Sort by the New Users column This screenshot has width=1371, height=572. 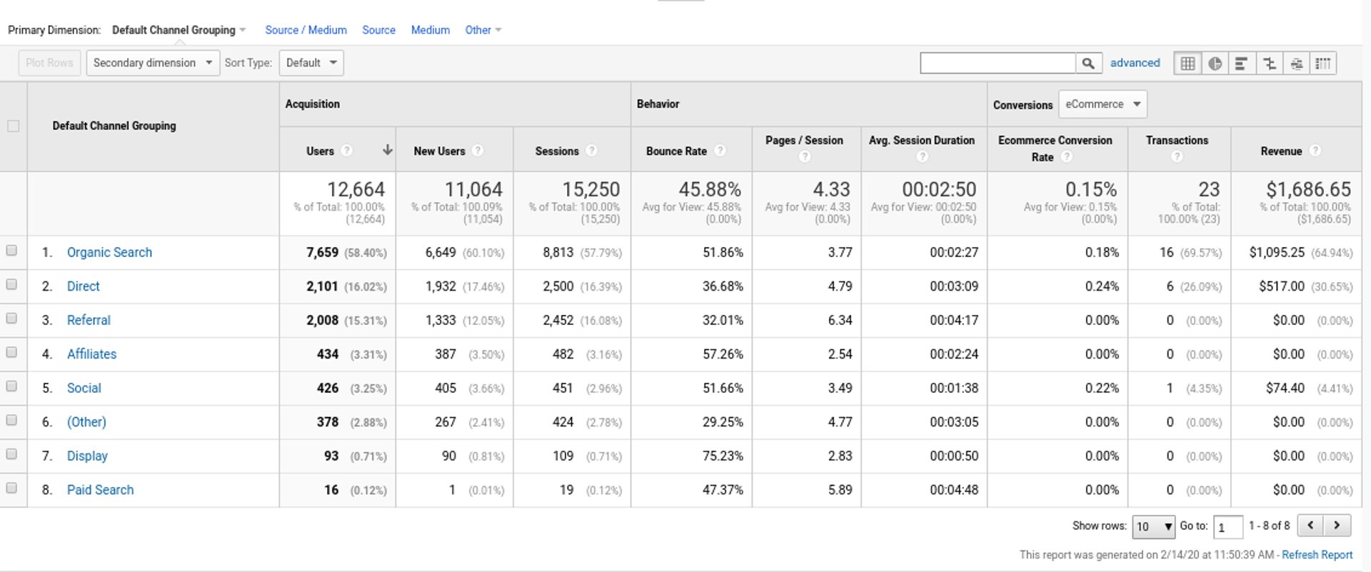[x=439, y=151]
